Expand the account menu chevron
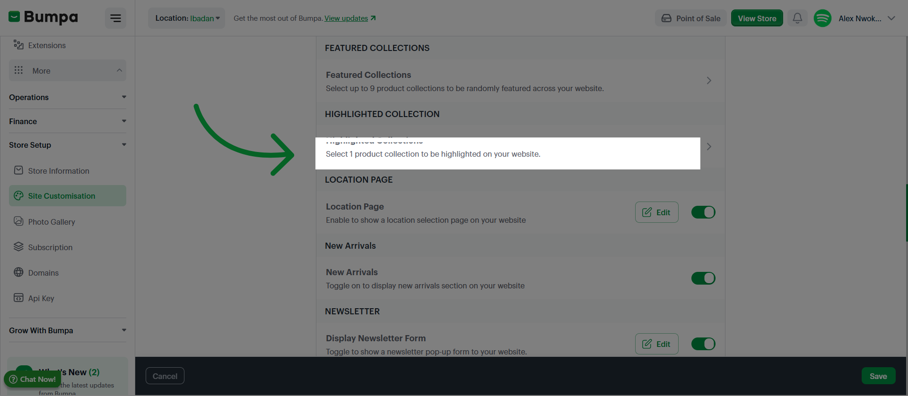This screenshot has height=396, width=908. click(891, 18)
